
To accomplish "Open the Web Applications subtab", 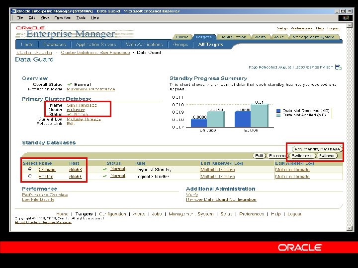I will click(144, 45).
